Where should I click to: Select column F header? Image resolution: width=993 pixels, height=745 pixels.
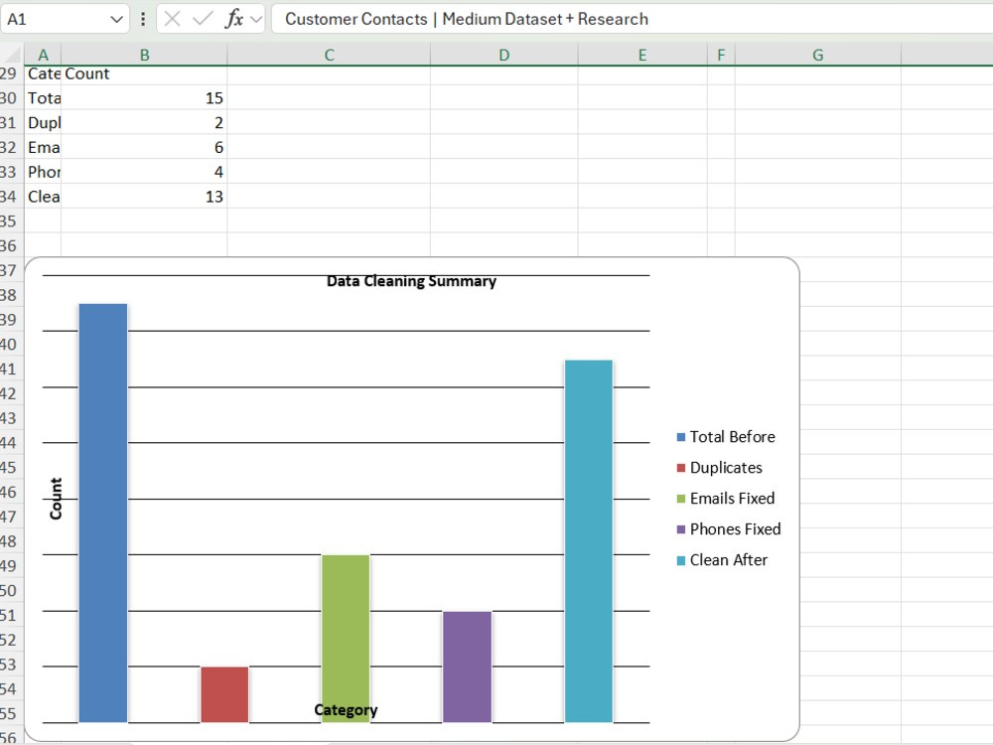(x=721, y=55)
